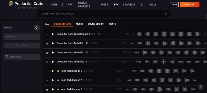Click the search box for latest content
Viewport: 207px width, 93px height.
click(103, 14)
